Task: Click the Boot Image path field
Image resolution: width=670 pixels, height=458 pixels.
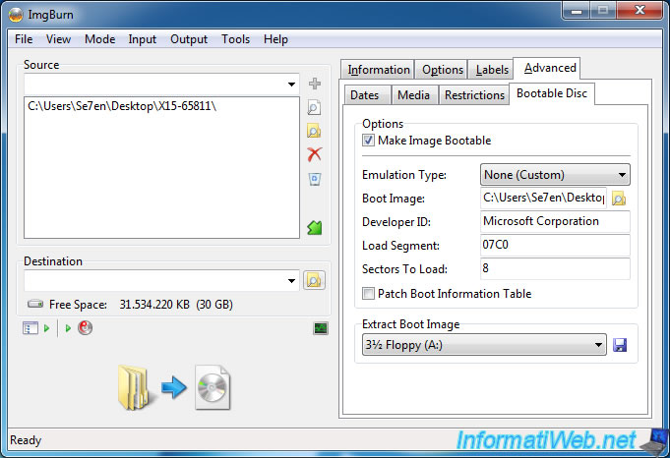Action: 543,198
